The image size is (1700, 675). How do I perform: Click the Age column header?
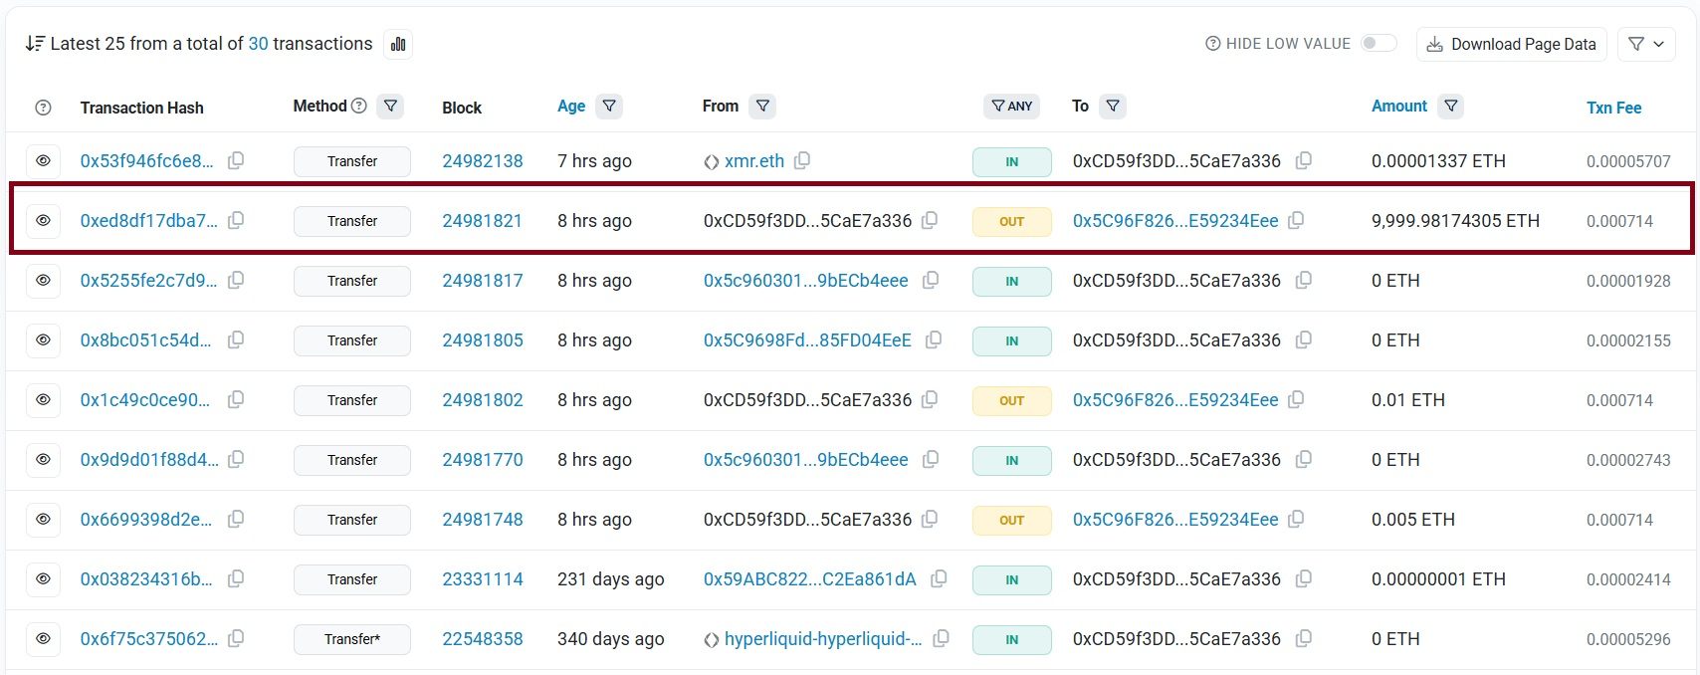click(570, 107)
